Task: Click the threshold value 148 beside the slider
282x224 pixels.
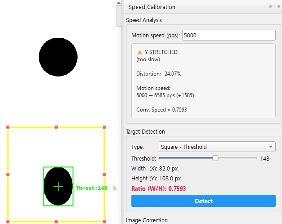Action: tap(265, 159)
